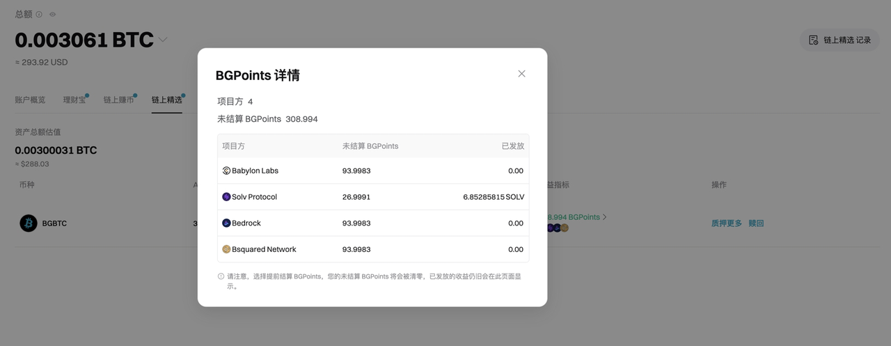Click the 0.003061 BTC total amount
This screenshot has width=891, height=346.
(84, 40)
